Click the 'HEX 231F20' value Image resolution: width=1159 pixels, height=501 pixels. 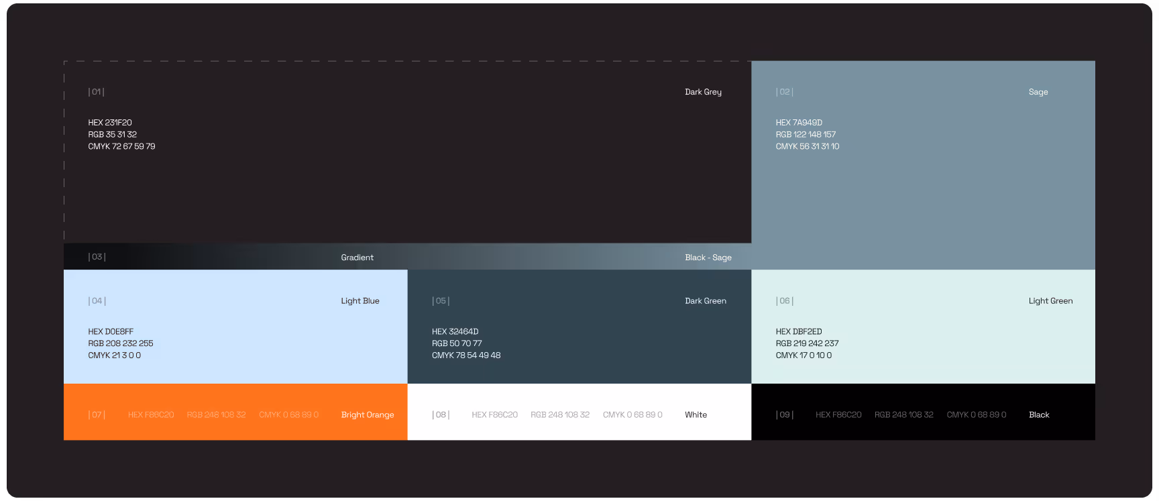click(x=110, y=123)
